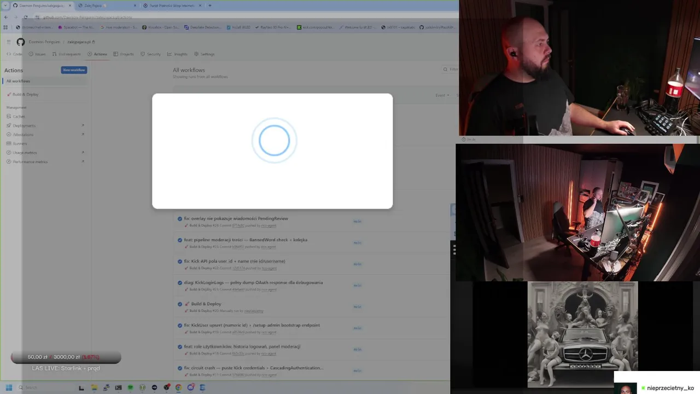700x394 pixels.
Task: Open run 'feat: role użytkowników, historia logowań'
Action: pos(242,346)
